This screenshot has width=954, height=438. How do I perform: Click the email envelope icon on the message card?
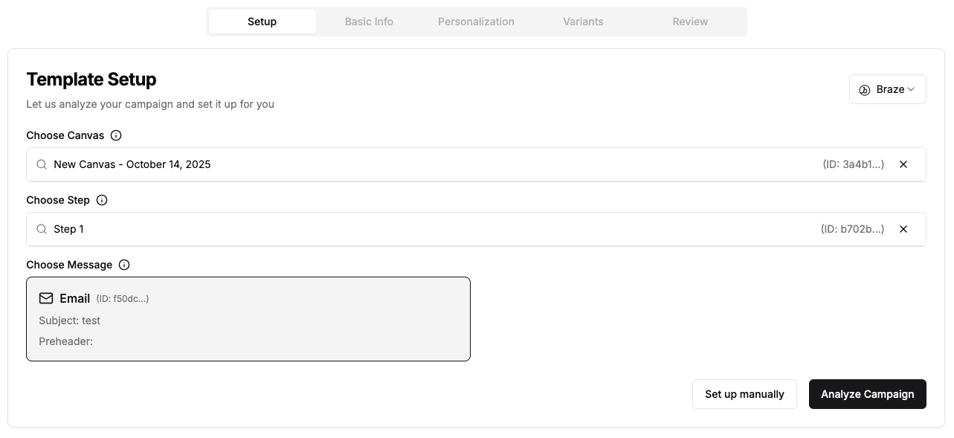pos(46,297)
